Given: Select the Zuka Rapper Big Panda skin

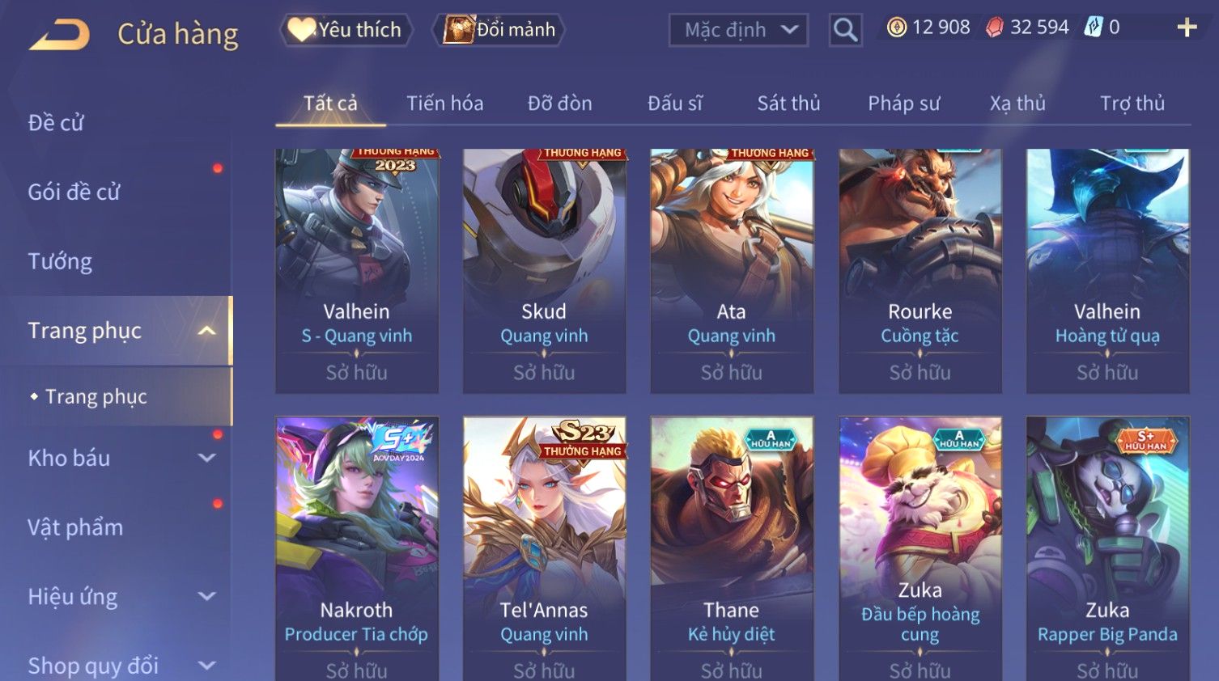Looking at the screenshot, I should click(x=1107, y=549).
